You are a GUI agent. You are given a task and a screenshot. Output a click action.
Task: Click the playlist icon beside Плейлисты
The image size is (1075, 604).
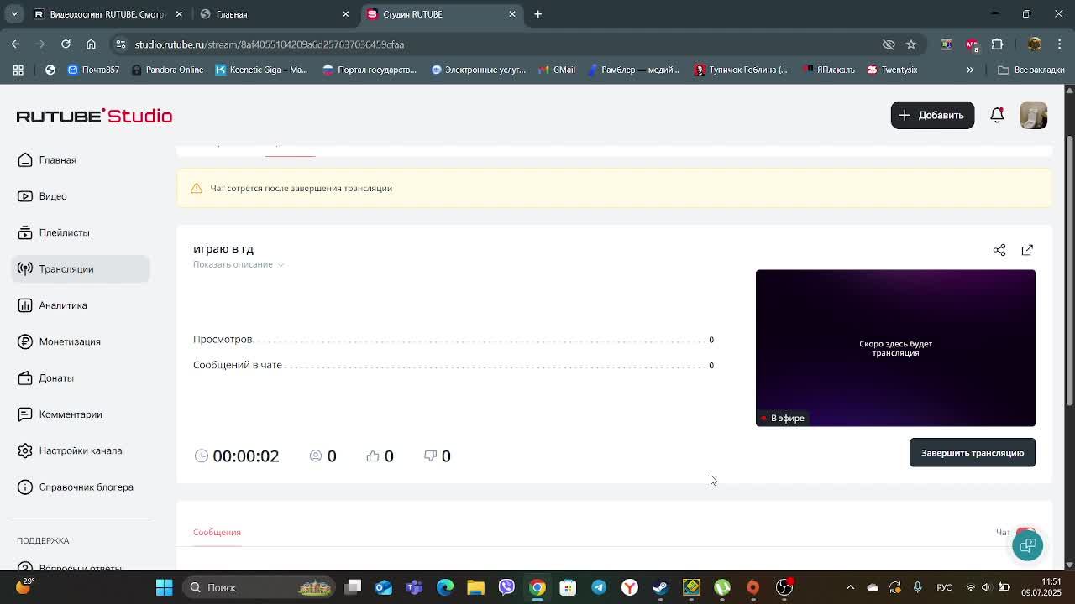click(25, 232)
